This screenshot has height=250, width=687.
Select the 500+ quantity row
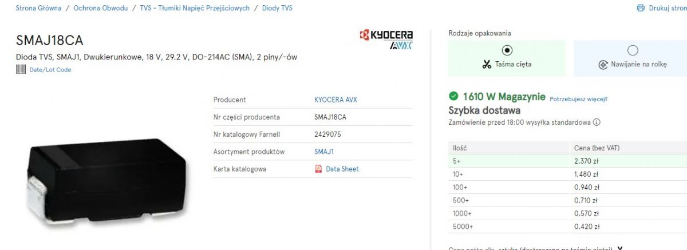[x=567, y=200]
